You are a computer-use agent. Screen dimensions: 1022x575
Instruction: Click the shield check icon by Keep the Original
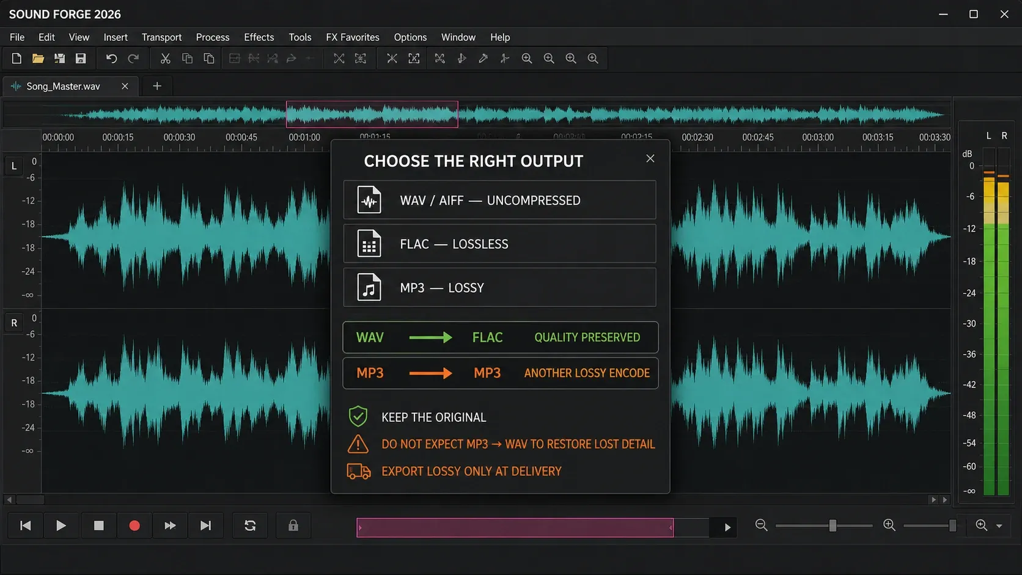tap(358, 417)
